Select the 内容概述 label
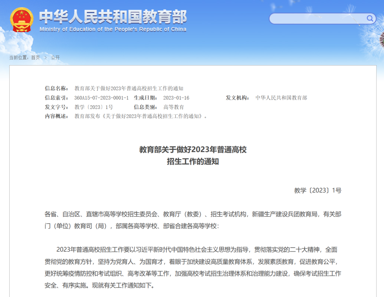Screen dimensions: 384x297 pos(56,116)
